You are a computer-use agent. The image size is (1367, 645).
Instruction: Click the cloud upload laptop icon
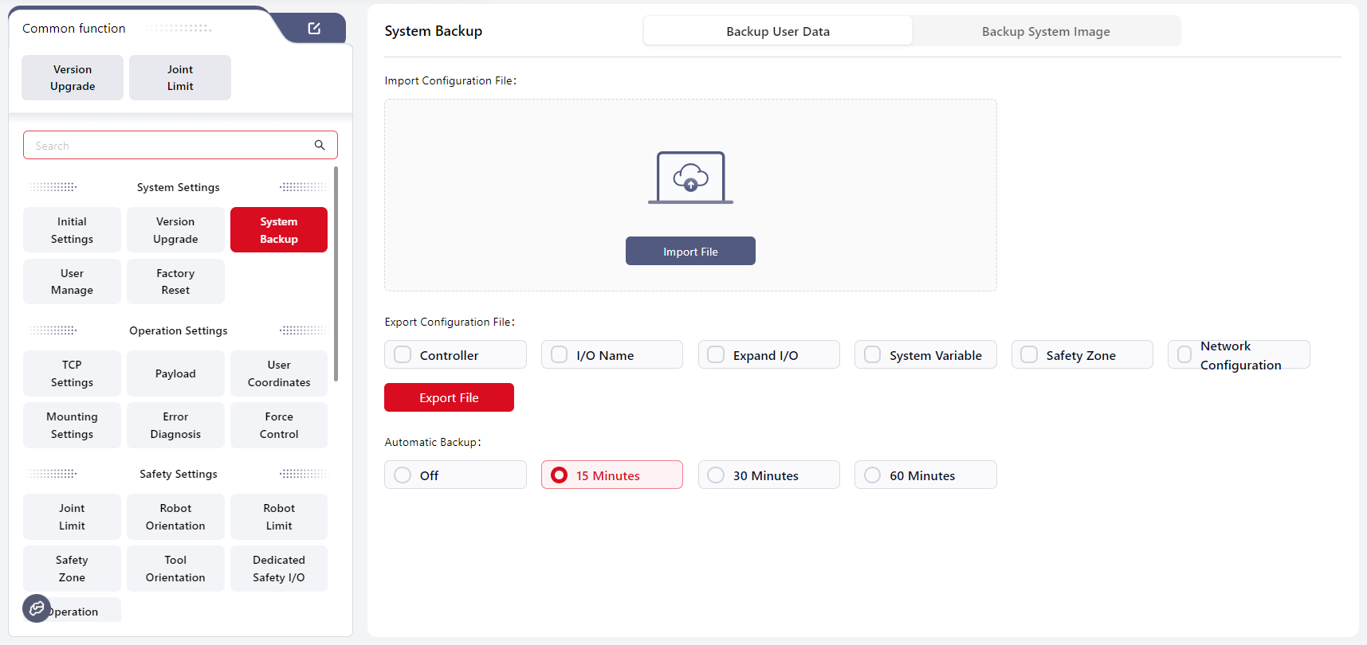pyautogui.click(x=690, y=178)
